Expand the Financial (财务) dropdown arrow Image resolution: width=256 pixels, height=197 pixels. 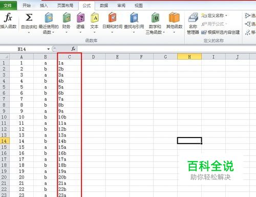coord(67,32)
